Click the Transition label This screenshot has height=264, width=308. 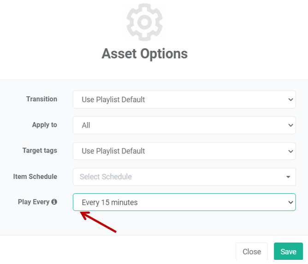41,99
